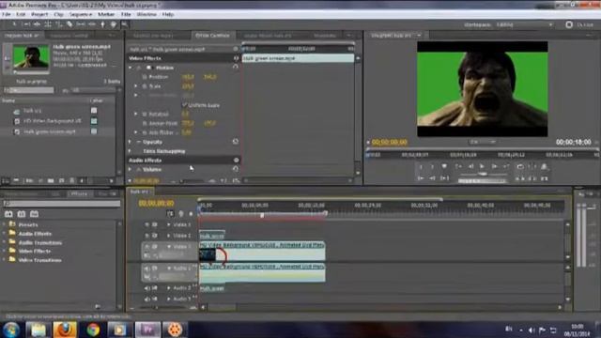Mute the Audio 3 track speaker
This screenshot has width=601, height=338.
(x=146, y=299)
